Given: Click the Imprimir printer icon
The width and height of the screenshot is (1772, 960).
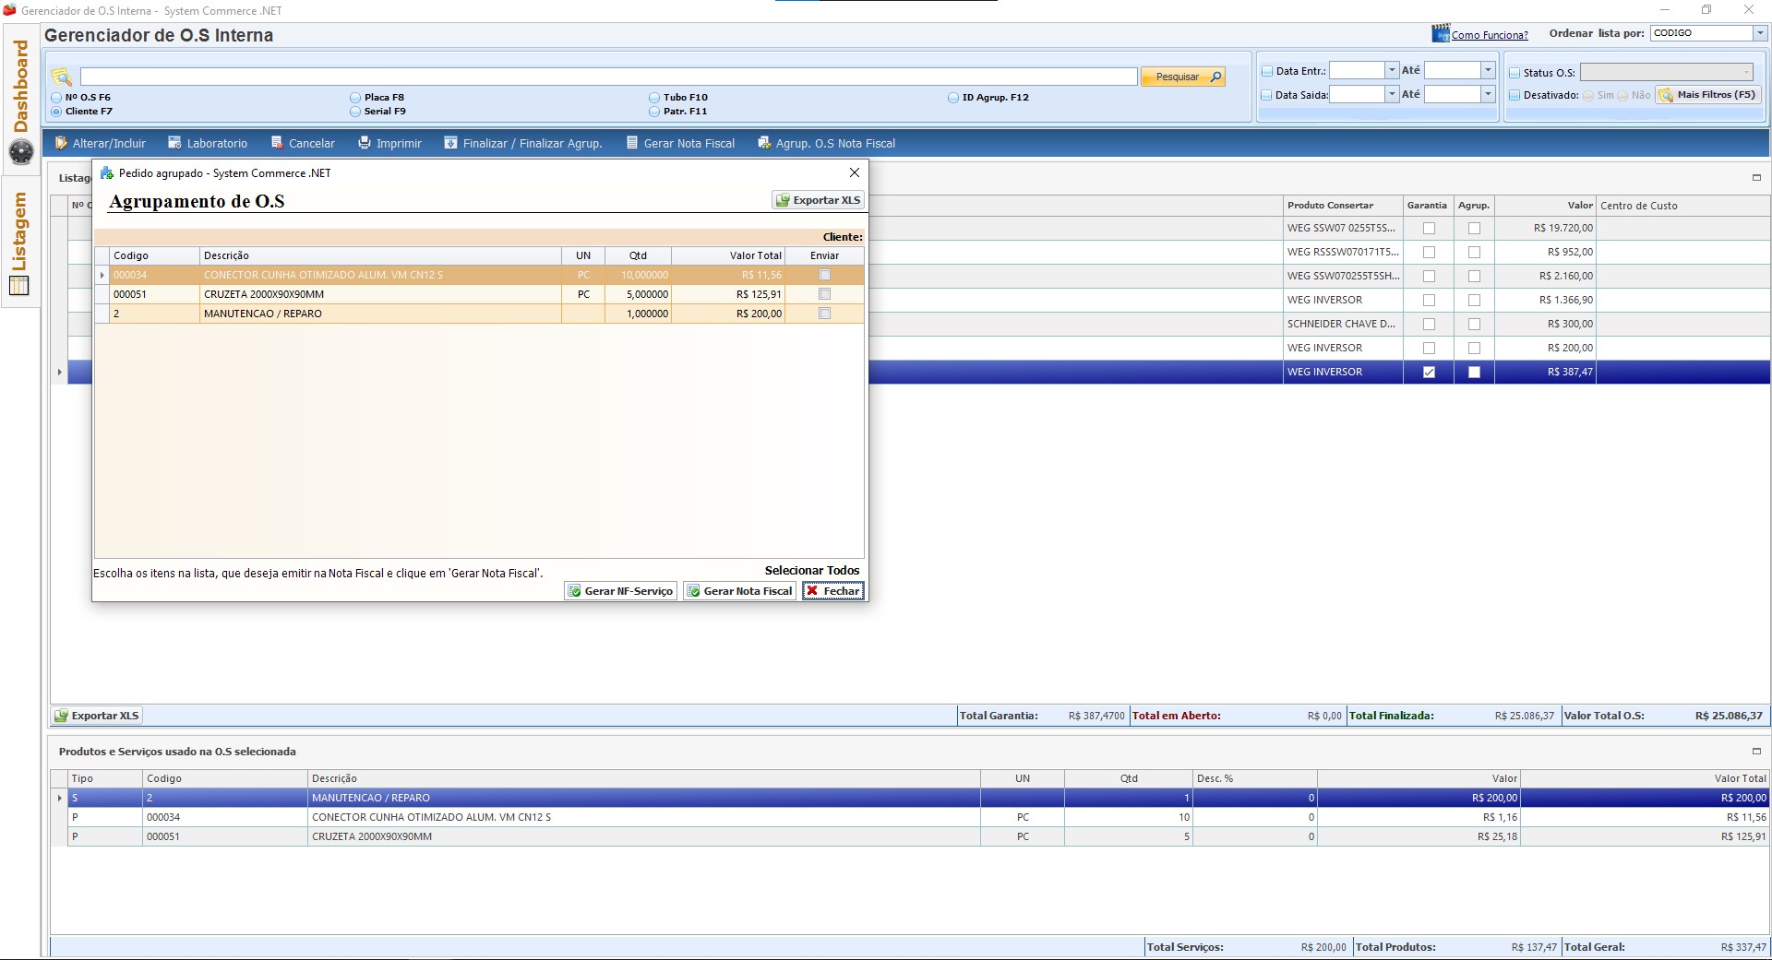Looking at the screenshot, I should 365,143.
